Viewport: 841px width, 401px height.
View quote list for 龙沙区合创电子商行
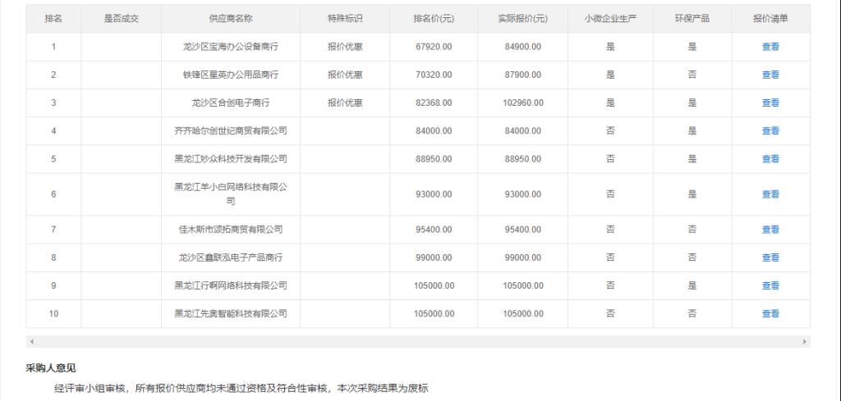[770, 103]
